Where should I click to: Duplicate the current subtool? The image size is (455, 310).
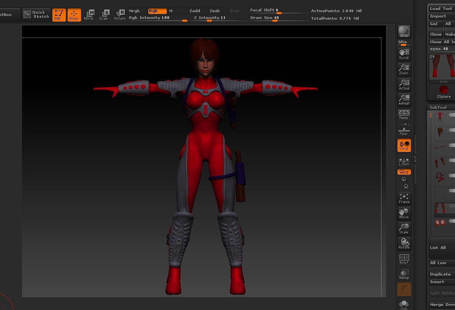tap(442, 274)
